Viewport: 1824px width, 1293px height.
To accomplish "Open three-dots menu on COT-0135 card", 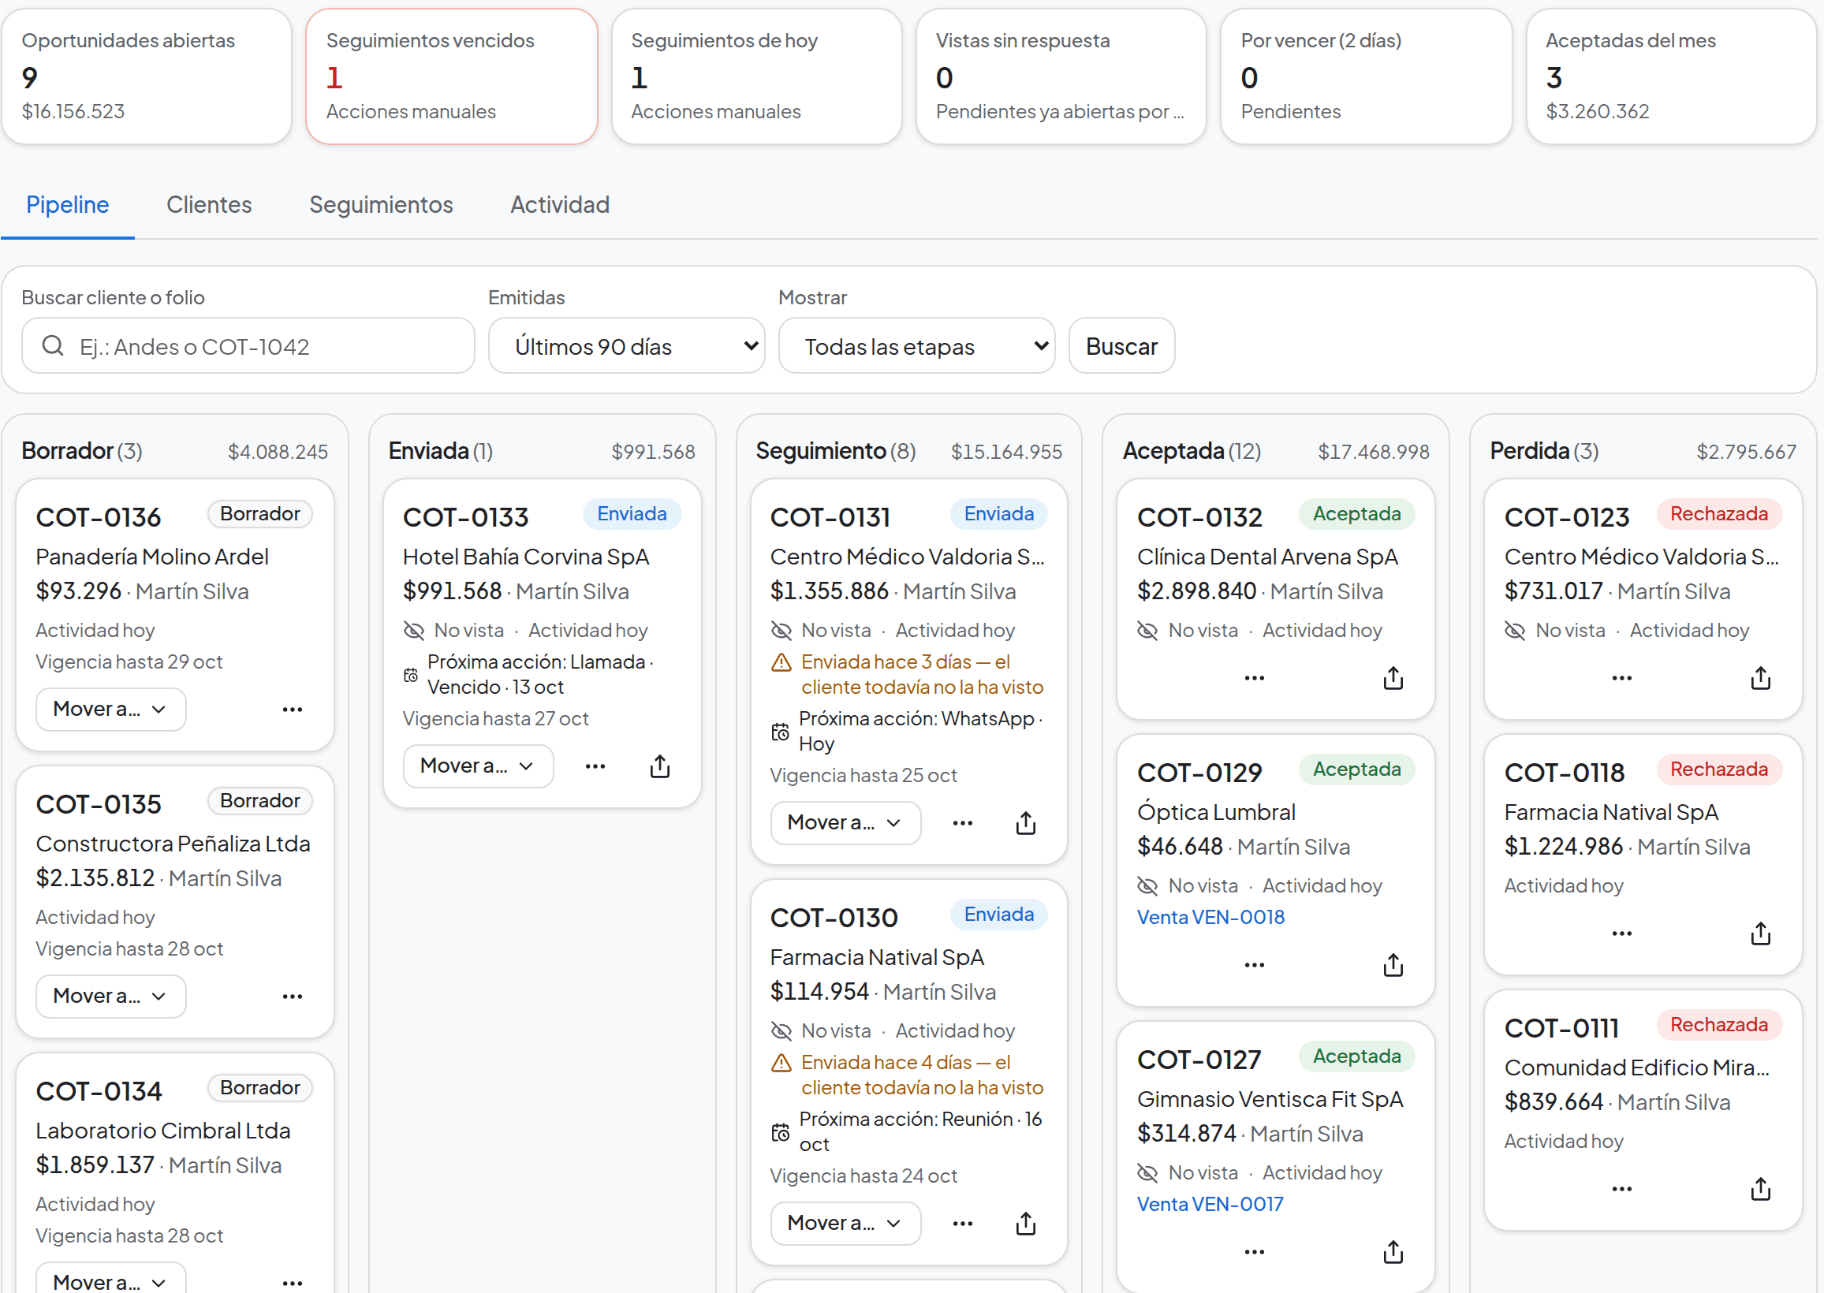I will tap(293, 996).
